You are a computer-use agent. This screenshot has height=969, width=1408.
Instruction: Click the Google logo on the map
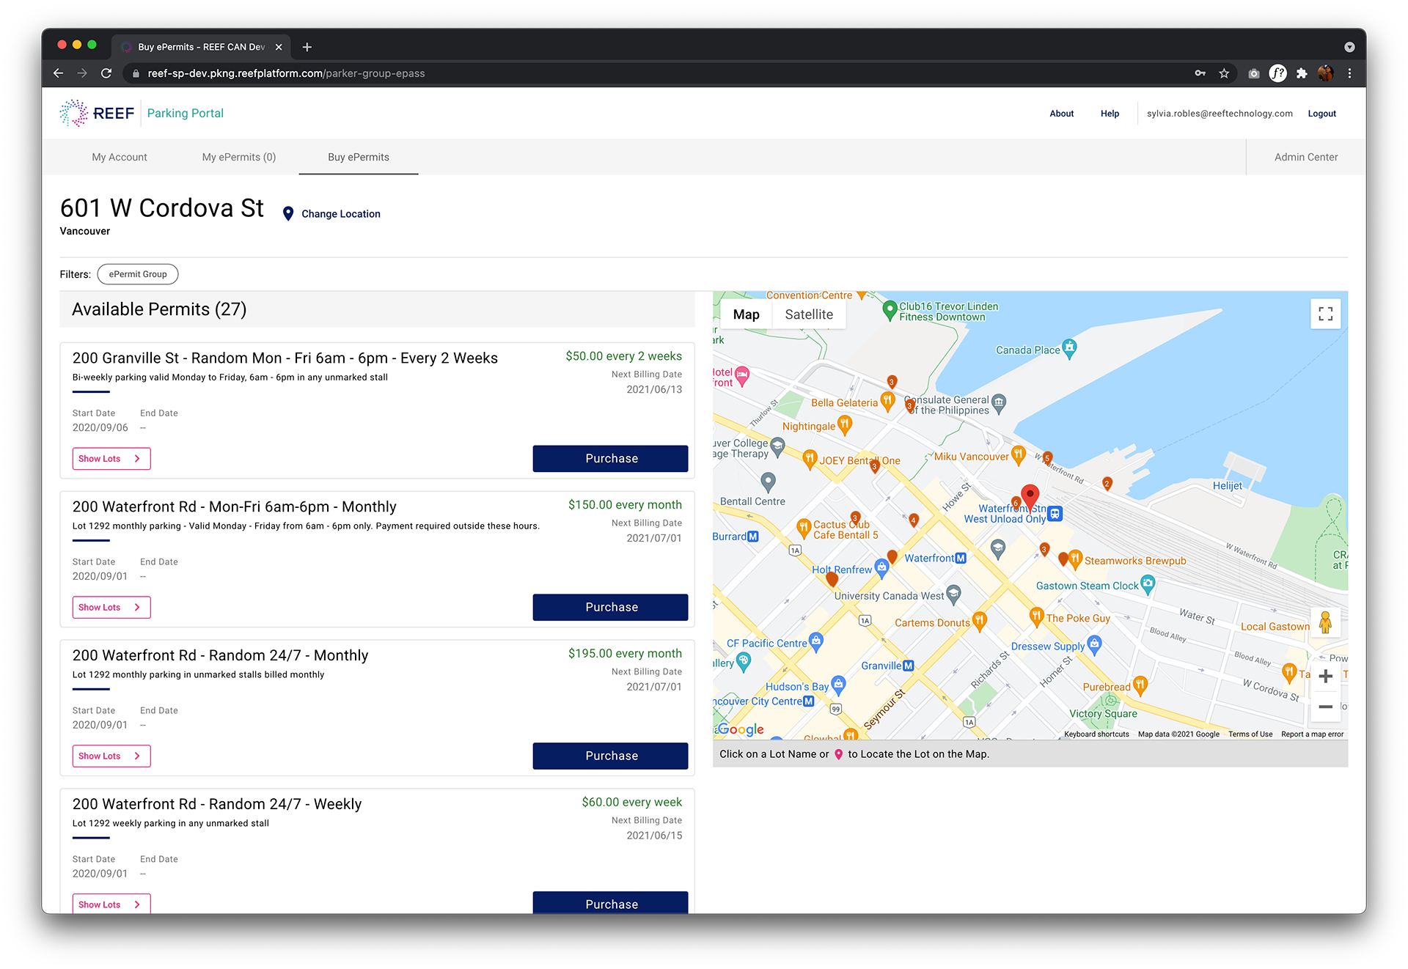(x=741, y=729)
